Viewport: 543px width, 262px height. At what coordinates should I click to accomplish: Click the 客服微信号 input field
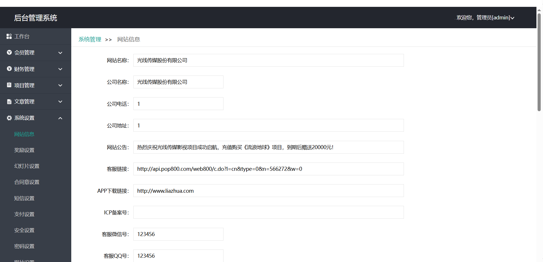[x=178, y=234]
